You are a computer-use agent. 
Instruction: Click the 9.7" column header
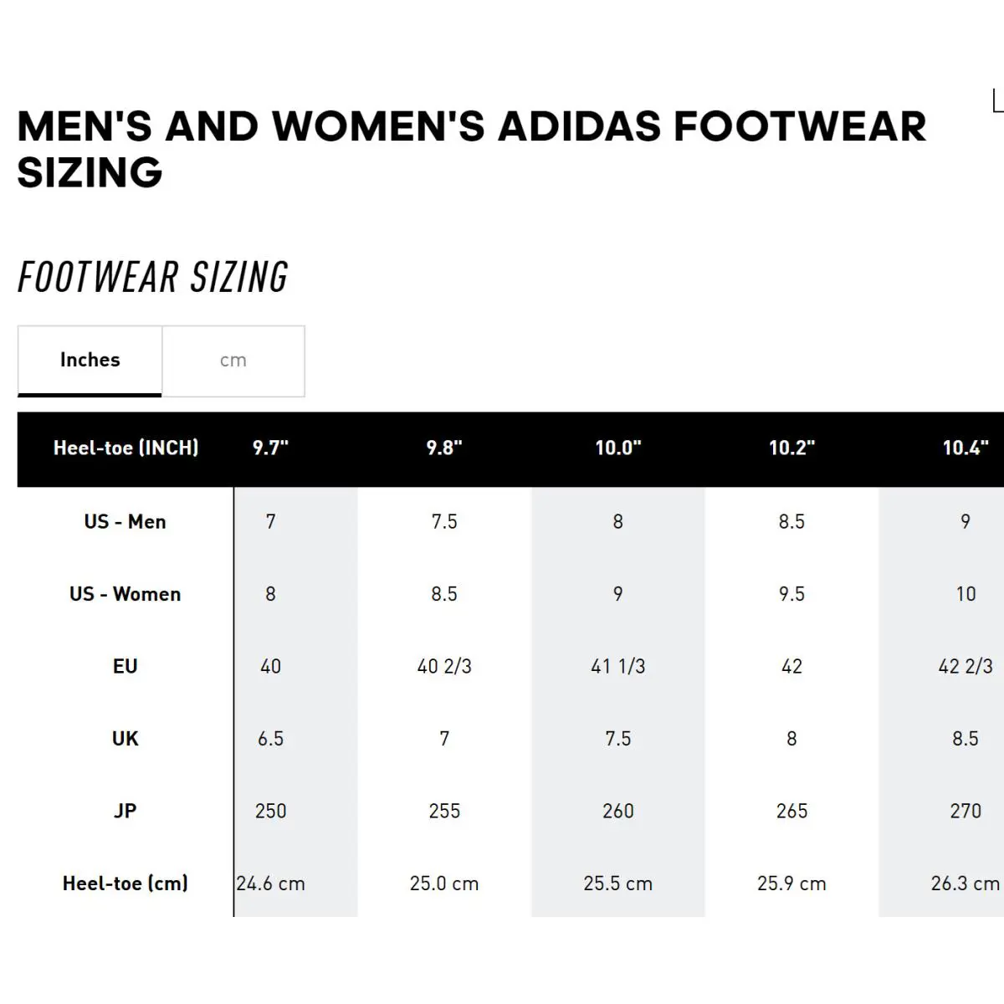pyautogui.click(x=270, y=448)
